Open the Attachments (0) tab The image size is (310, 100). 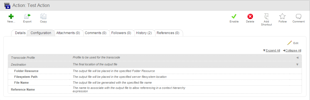[x=68, y=33]
